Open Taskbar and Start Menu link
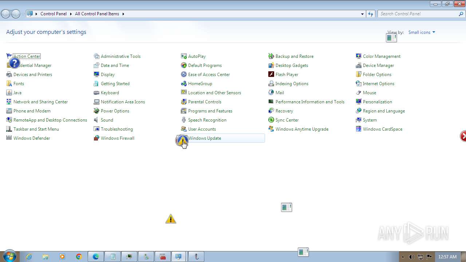Viewport: 466px width, 262px height. pyautogui.click(x=36, y=129)
